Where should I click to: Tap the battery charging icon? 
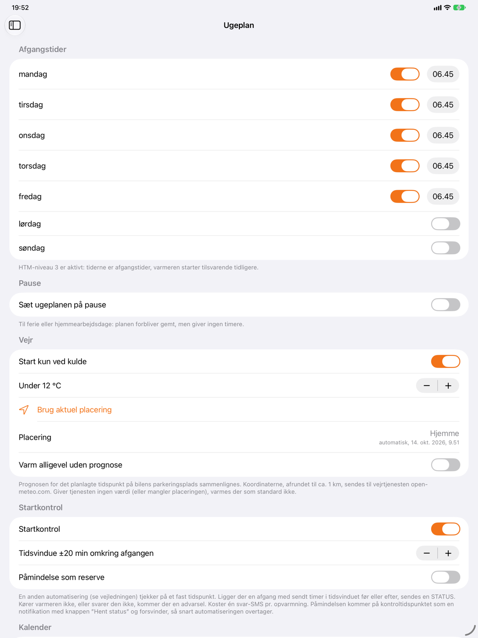point(459,8)
